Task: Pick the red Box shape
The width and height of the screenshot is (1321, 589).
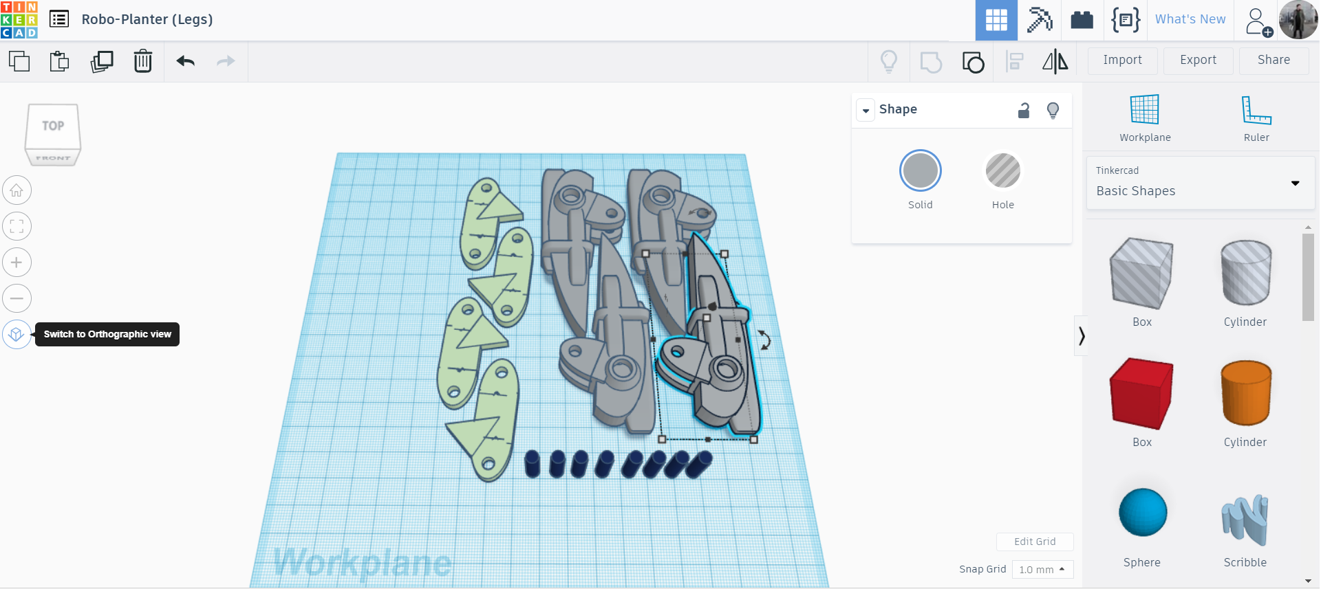Action: [x=1142, y=394]
